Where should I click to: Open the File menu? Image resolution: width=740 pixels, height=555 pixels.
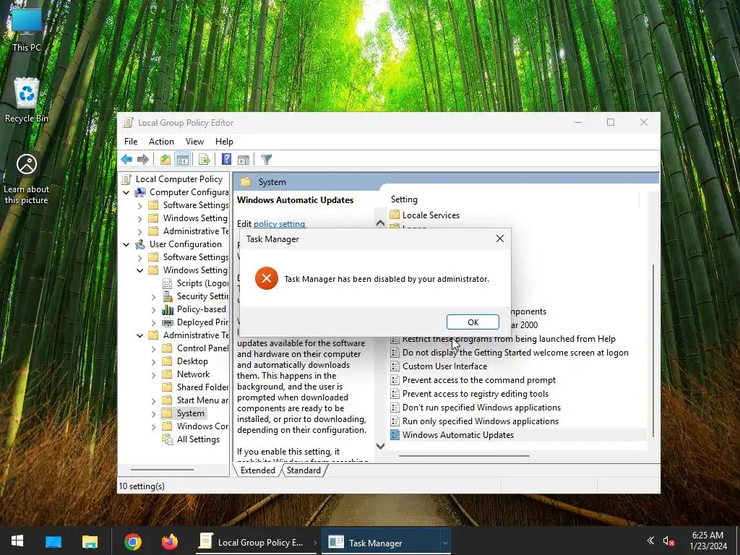(x=131, y=142)
